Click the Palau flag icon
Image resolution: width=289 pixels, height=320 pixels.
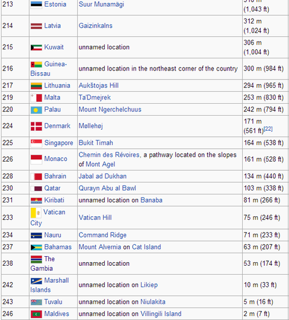[x=36, y=110]
